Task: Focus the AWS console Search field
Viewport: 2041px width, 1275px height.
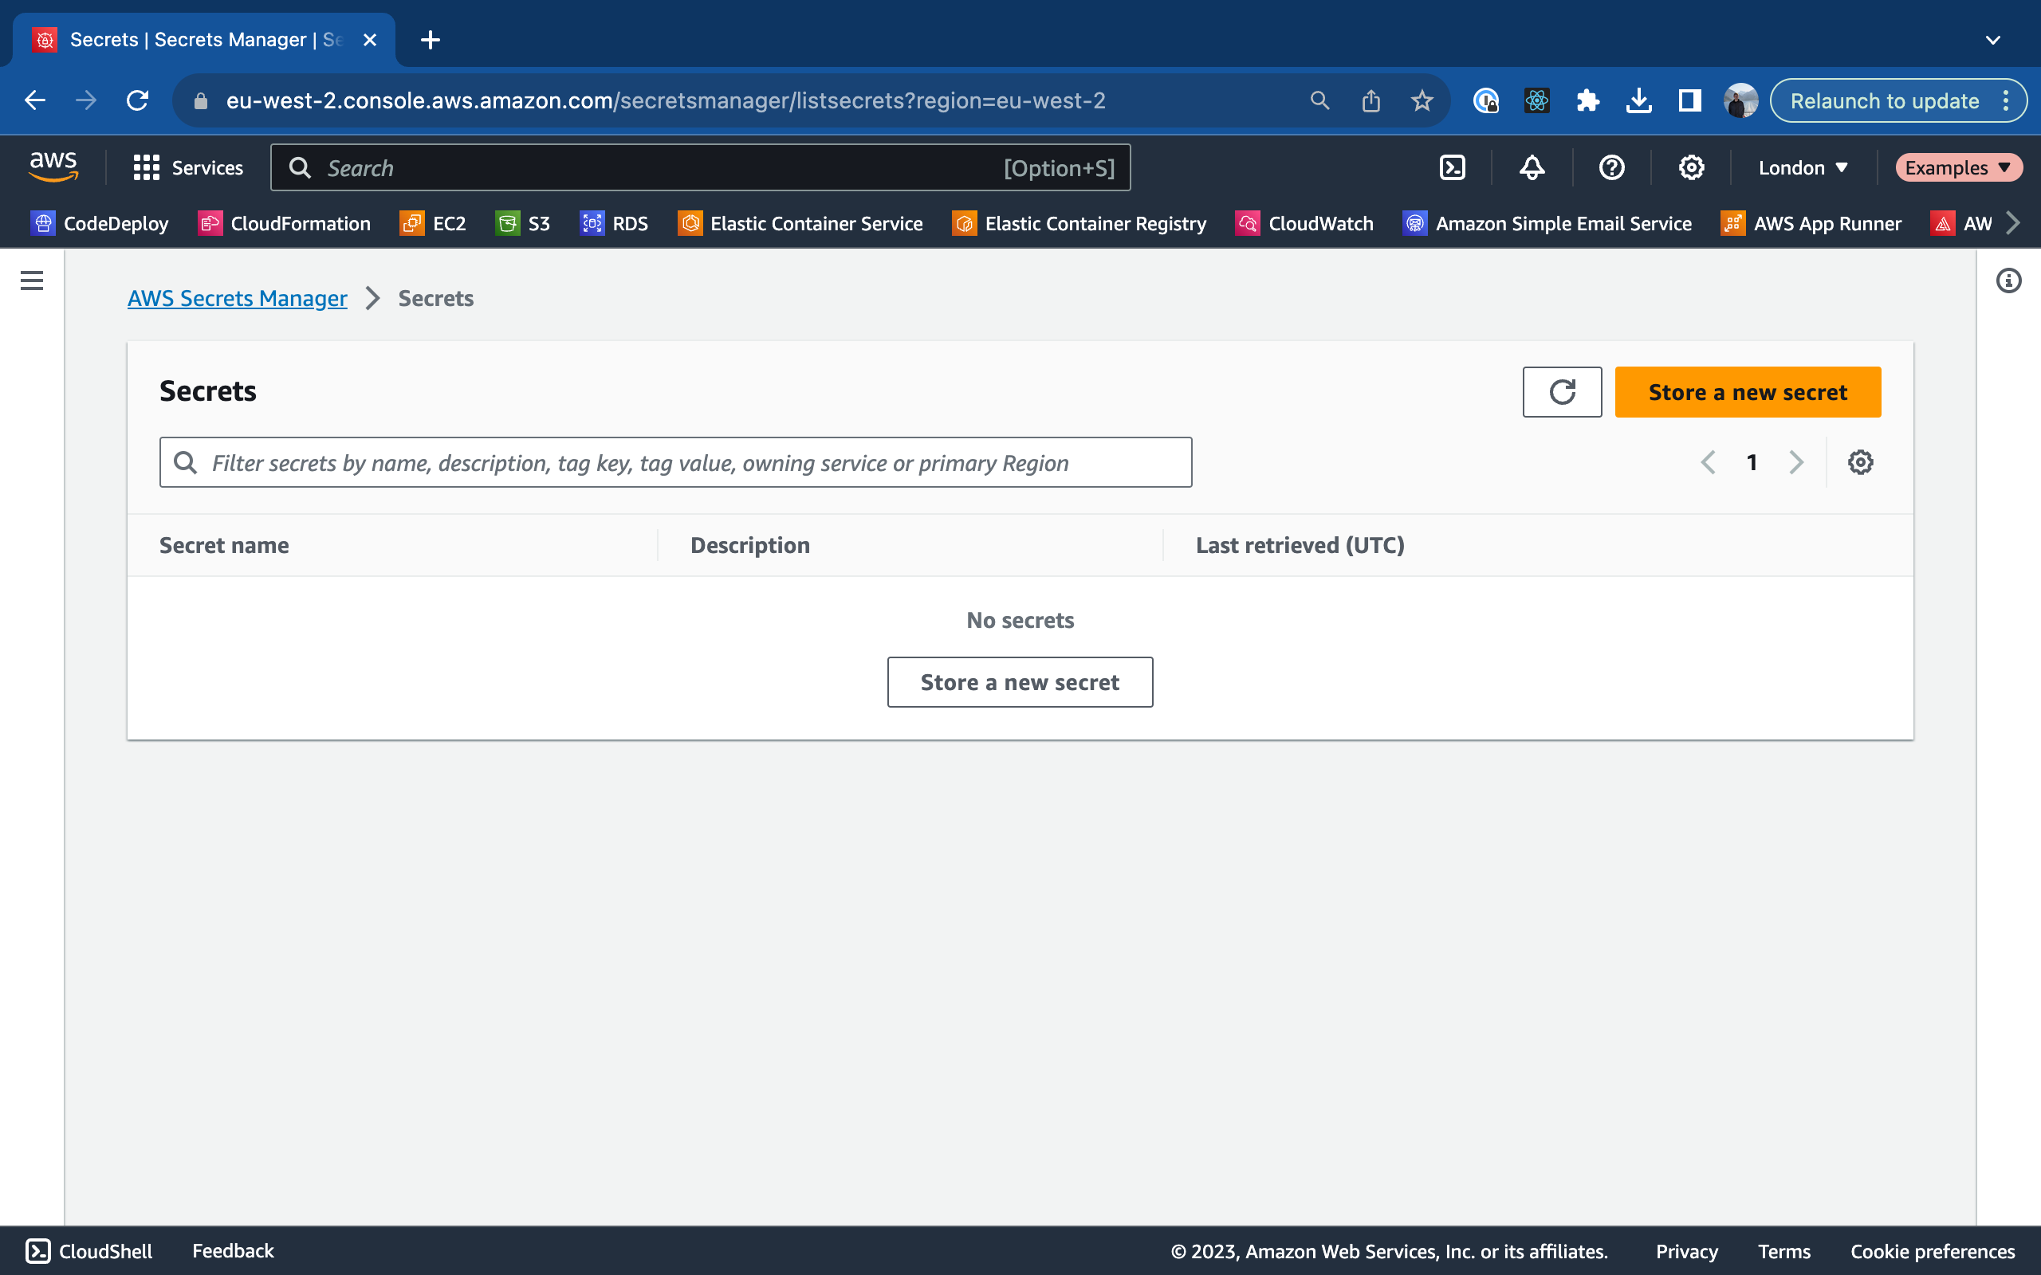Action: 700,168
